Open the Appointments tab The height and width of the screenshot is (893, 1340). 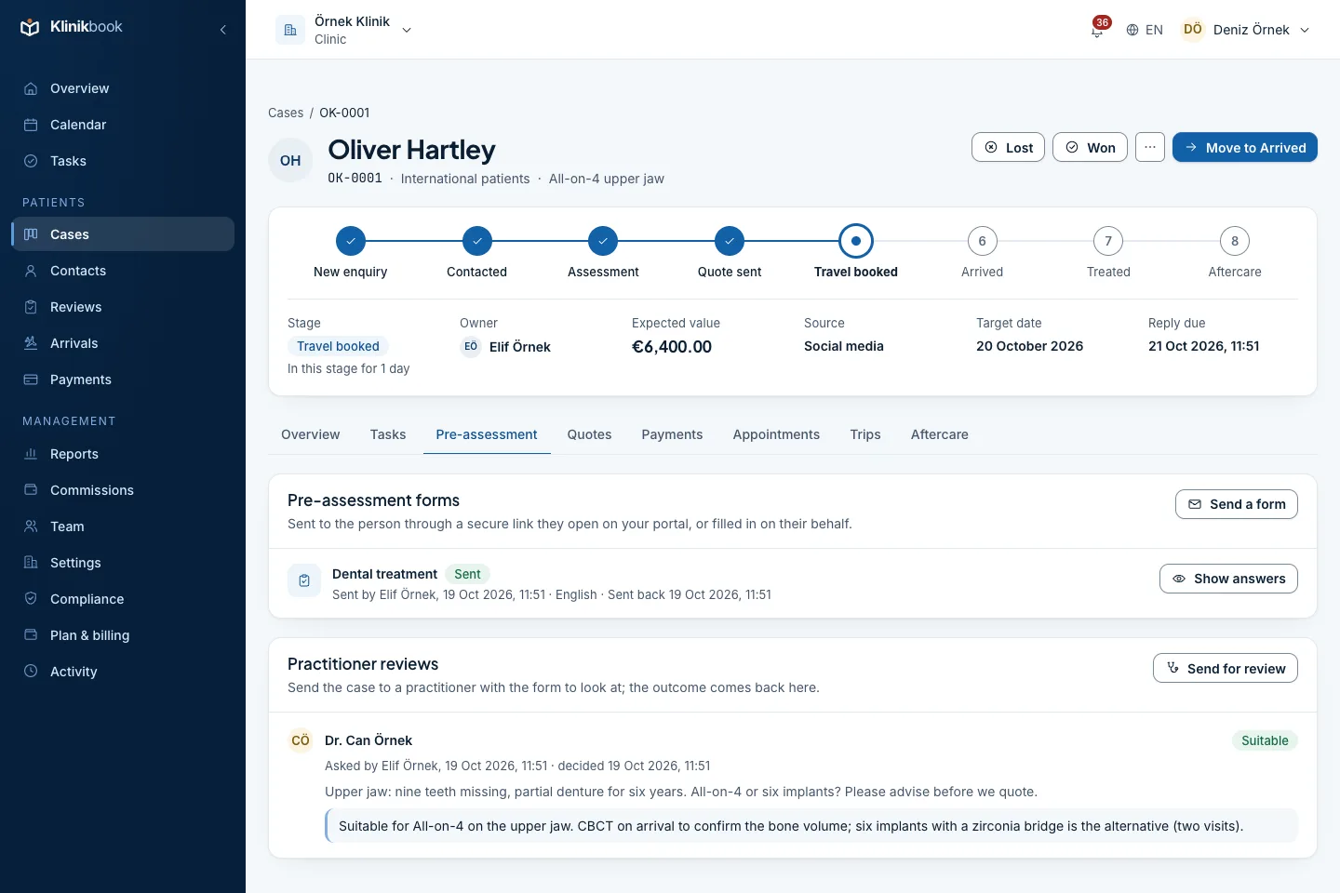point(776,434)
